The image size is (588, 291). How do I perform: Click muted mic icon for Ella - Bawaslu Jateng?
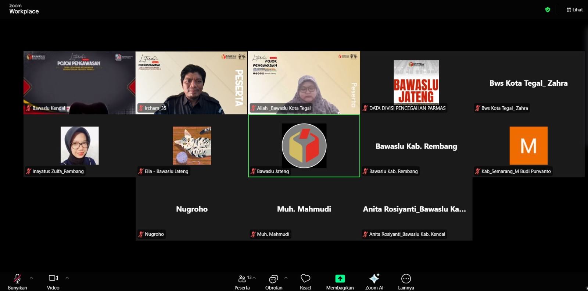(x=141, y=171)
